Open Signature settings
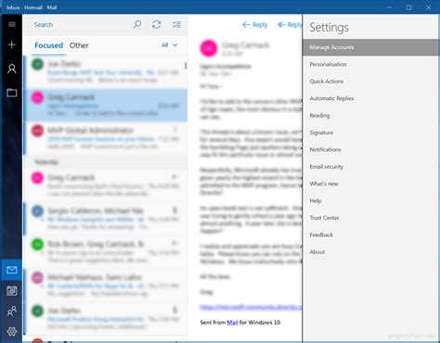440x343 pixels. tap(321, 133)
